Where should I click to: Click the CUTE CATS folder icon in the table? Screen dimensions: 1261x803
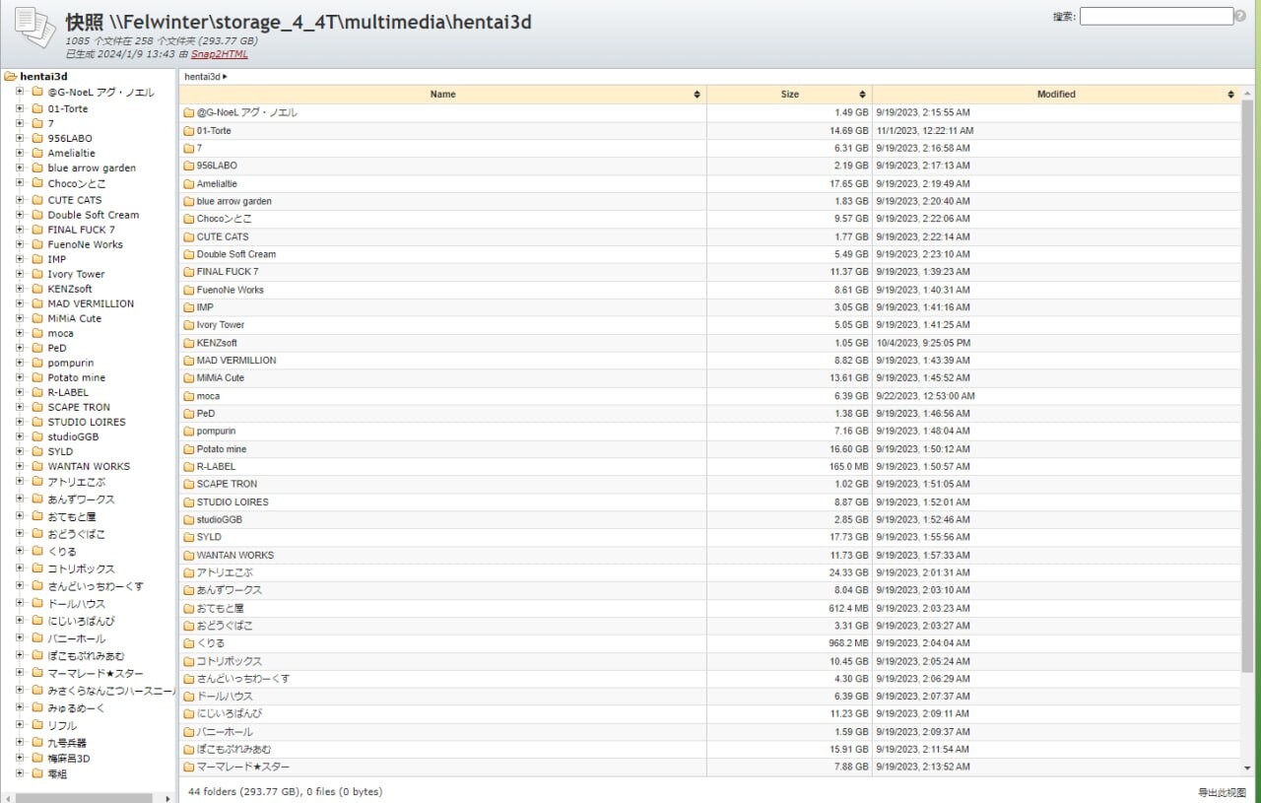[189, 237]
